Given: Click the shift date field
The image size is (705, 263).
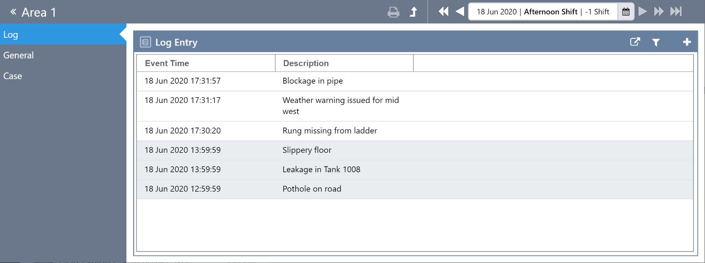Looking at the screenshot, I should click(543, 12).
